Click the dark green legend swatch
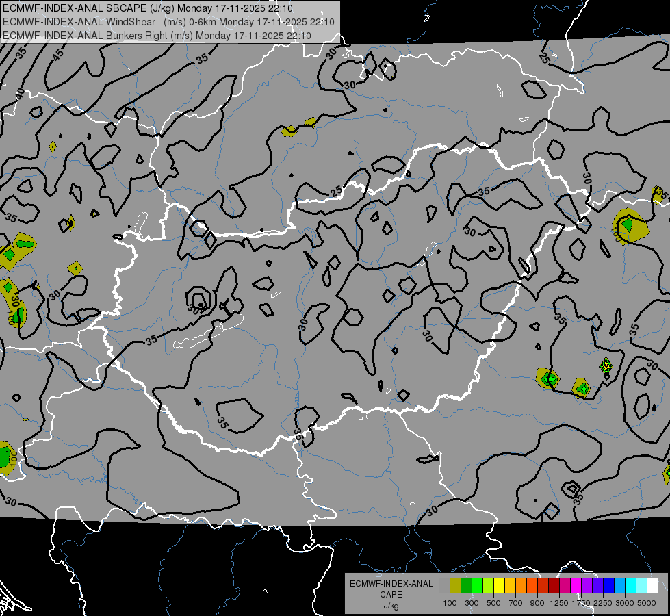 (466, 586)
